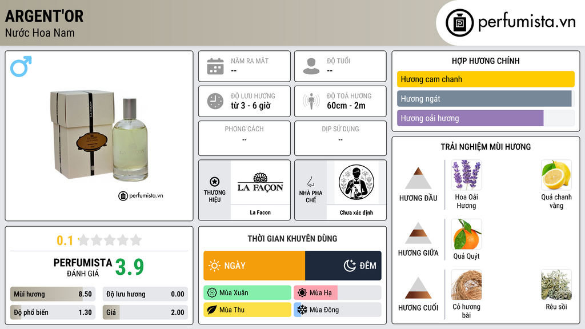Click the yellow Hương cam chanh accord bar
Screen dimensions: 585x329
[x=486, y=79]
